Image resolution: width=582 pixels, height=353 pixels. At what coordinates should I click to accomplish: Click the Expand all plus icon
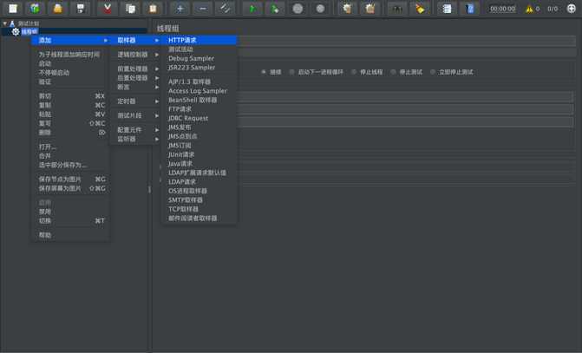tap(180, 9)
